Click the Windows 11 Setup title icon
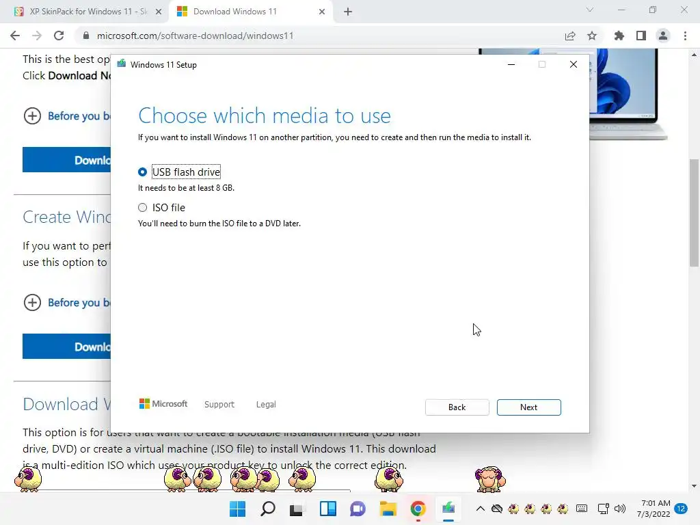The height and width of the screenshot is (525, 700). [122, 64]
